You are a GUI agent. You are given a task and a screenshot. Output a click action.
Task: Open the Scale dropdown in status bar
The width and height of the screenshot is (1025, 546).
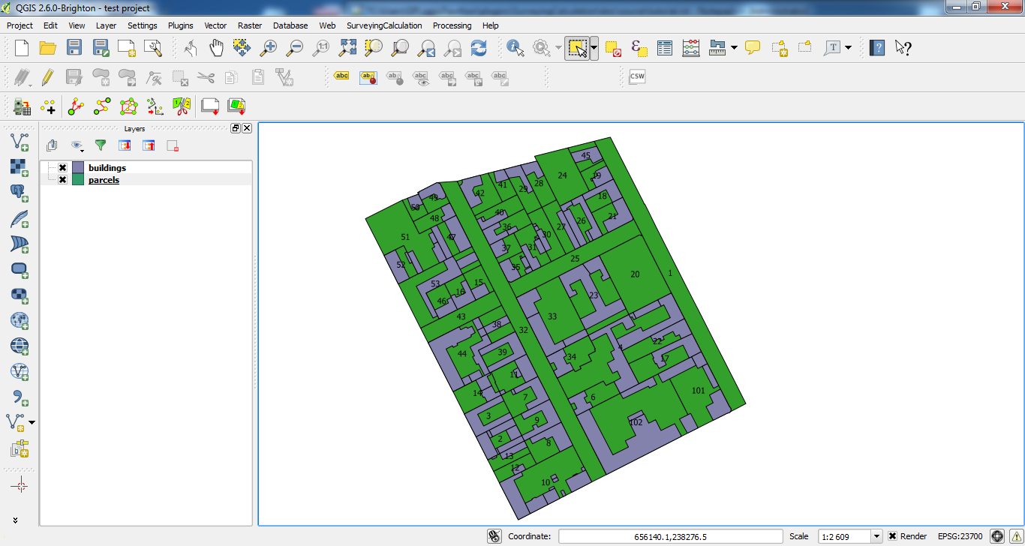click(x=876, y=536)
